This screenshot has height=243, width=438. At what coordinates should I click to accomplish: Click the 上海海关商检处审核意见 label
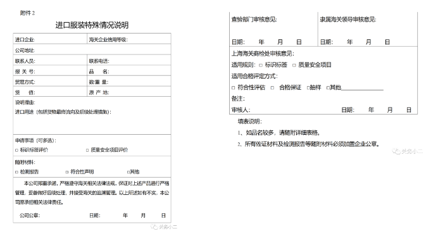point(263,54)
